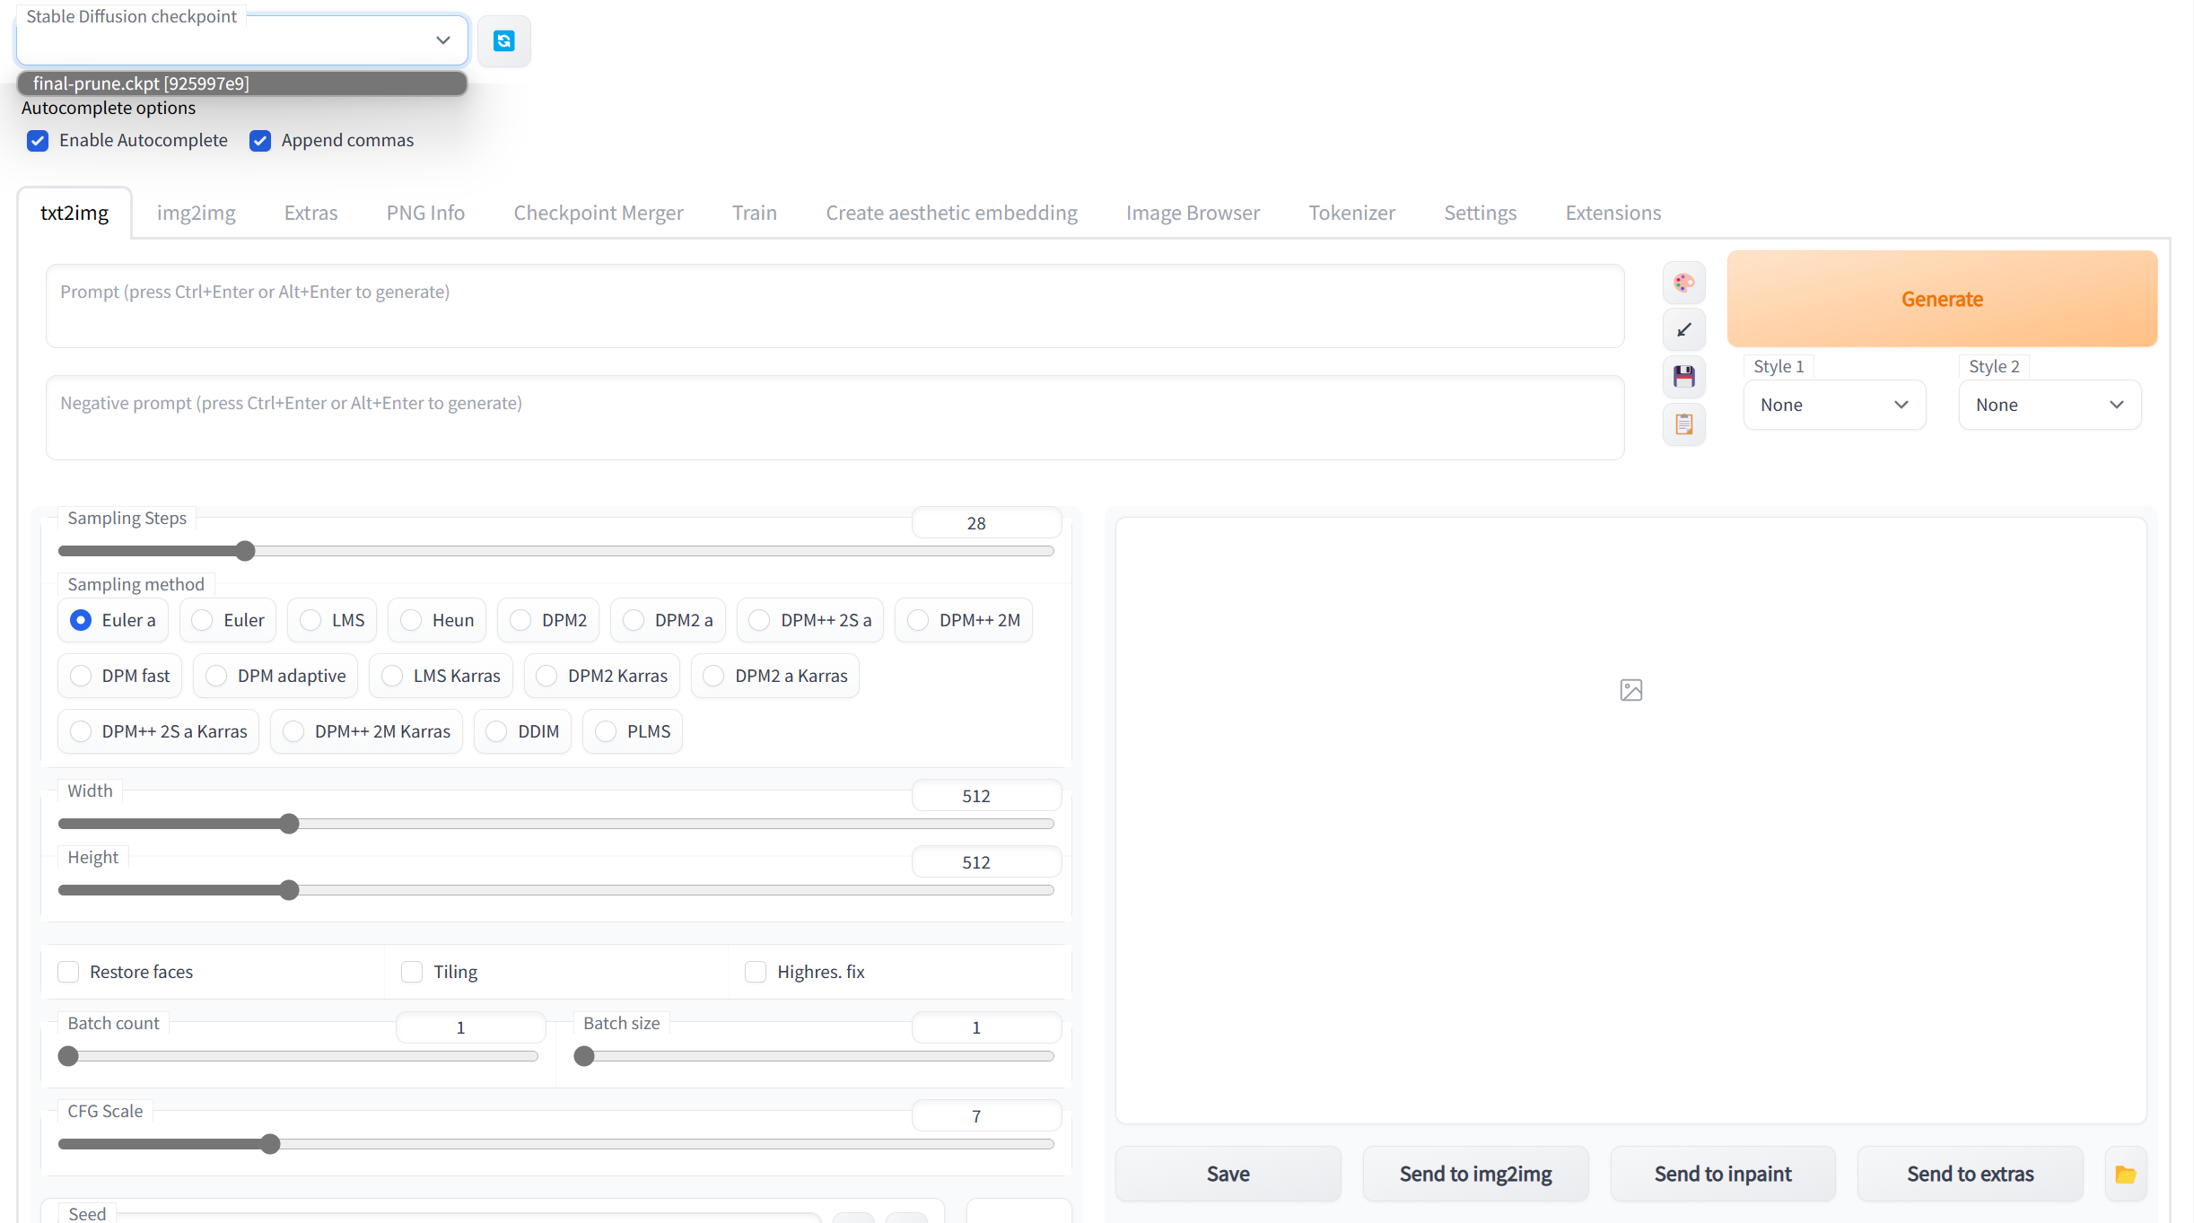2194x1223 pixels.
Task: Click the palette artist icon
Action: (x=1683, y=284)
